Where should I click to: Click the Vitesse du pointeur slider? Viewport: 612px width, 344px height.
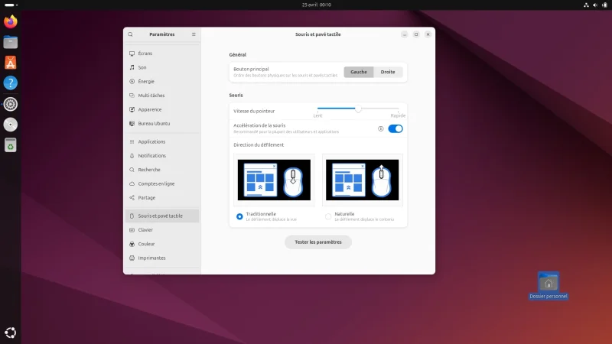(x=358, y=109)
